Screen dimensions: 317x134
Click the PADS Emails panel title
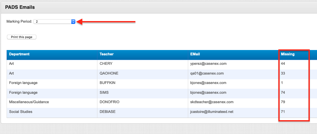point(20,7)
